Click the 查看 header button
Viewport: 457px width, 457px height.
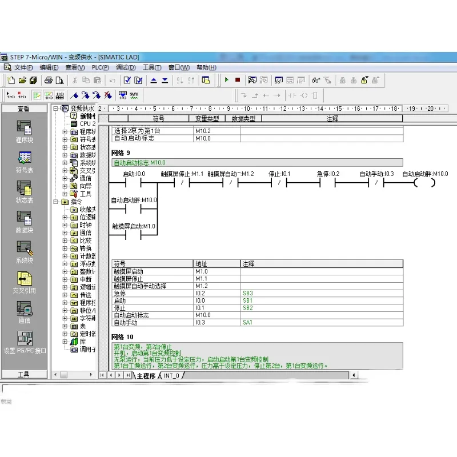click(24, 109)
